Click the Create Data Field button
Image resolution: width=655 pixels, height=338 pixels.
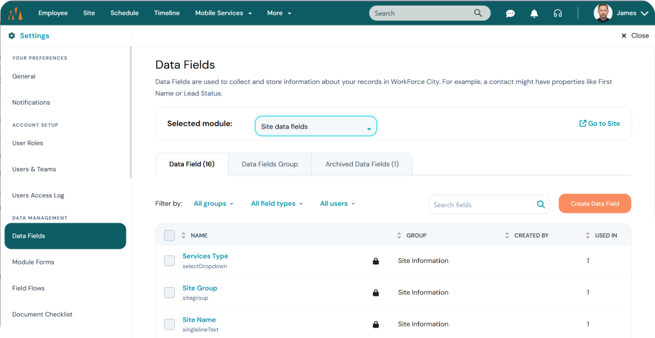tap(595, 204)
